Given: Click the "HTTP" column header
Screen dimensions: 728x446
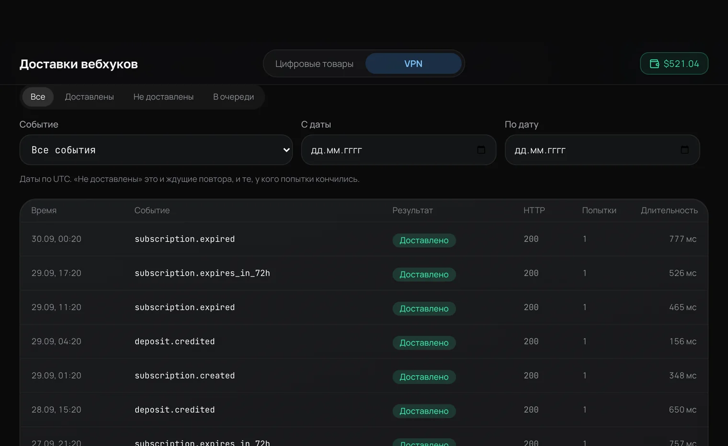Looking at the screenshot, I should tap(534, 211).
